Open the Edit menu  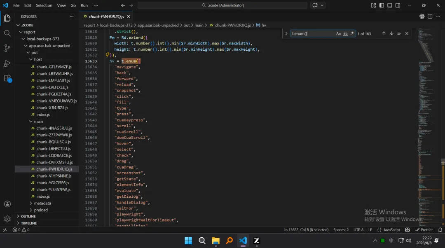point(28,5)
